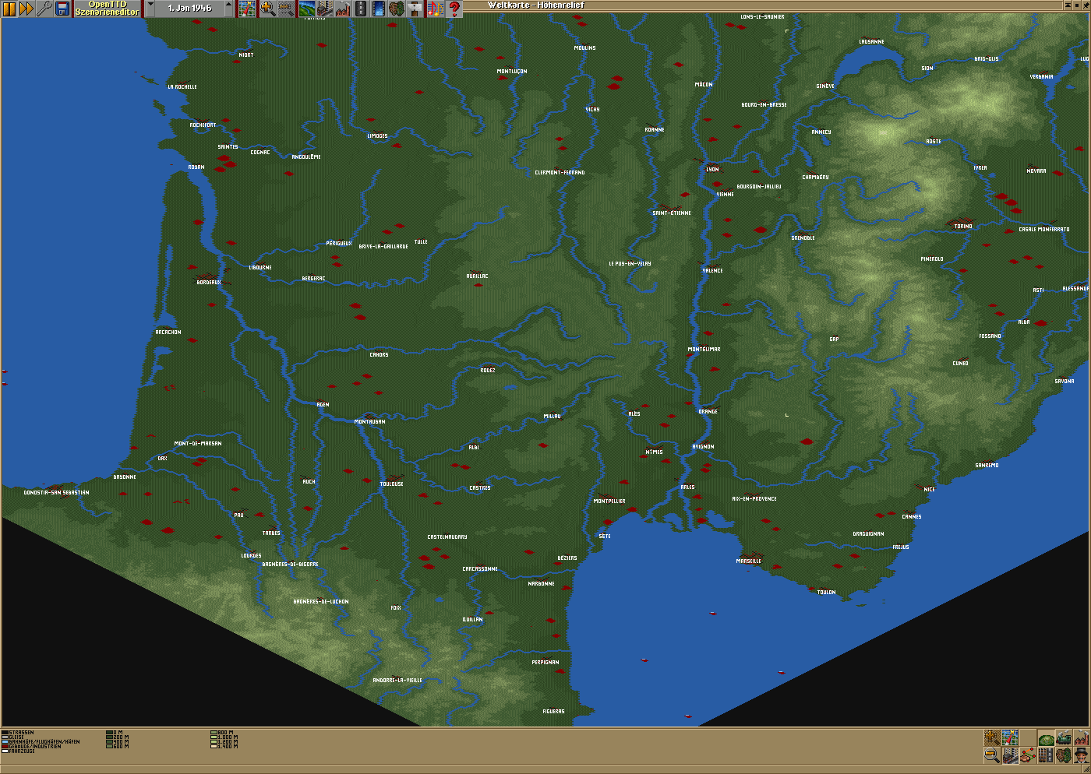Viewport: 1091px width, 774px height.
Task: Toggle fast forward mode
Action: coord(26,9)
